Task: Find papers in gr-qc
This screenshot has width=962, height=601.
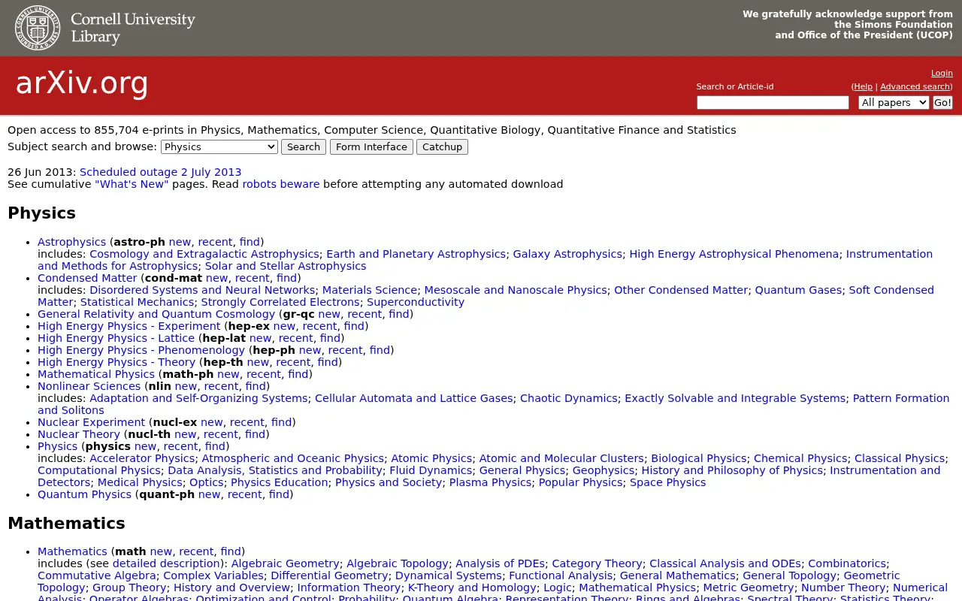Action: (x=399, y=314)
